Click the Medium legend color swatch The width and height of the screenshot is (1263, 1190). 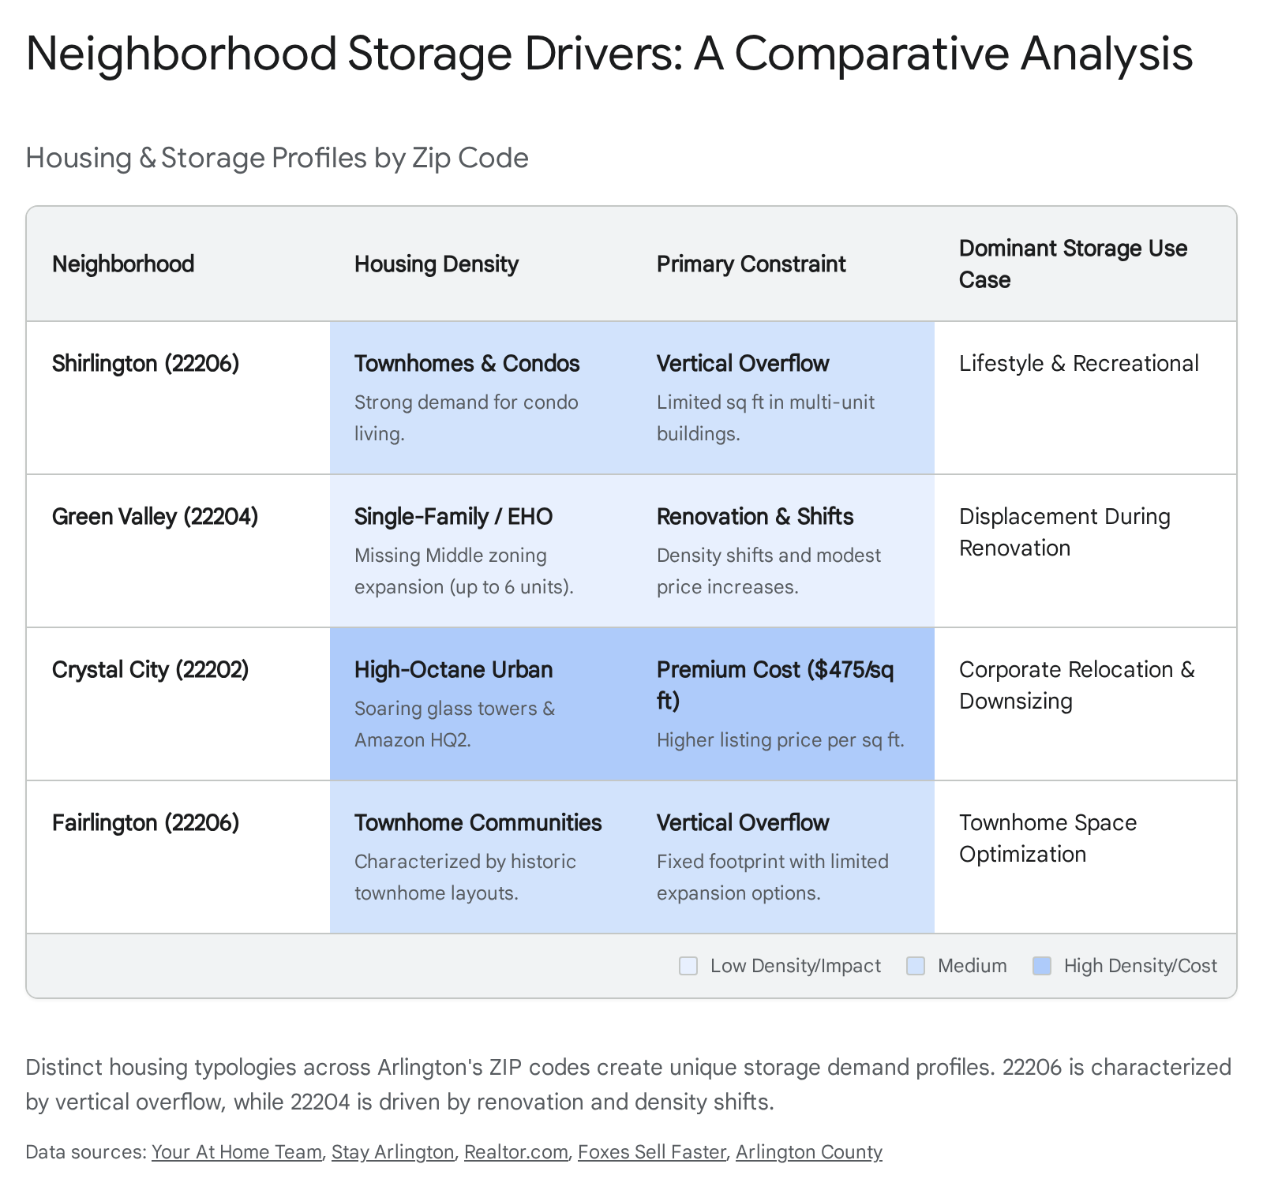(916, 966)
